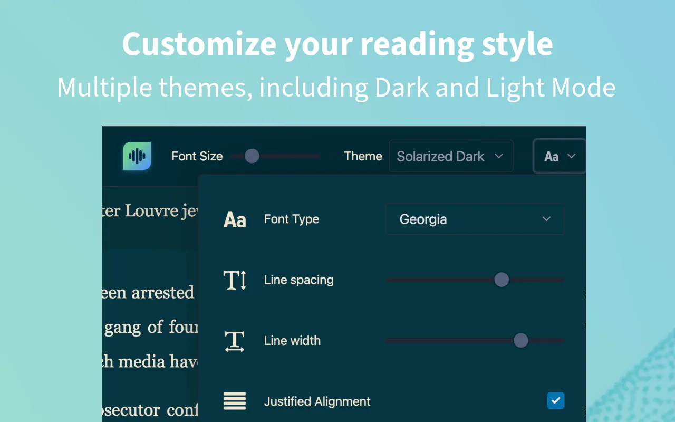Click the Line spacing slider handle
The width and height of the screenshot is (675, 422).
(502, 280)
